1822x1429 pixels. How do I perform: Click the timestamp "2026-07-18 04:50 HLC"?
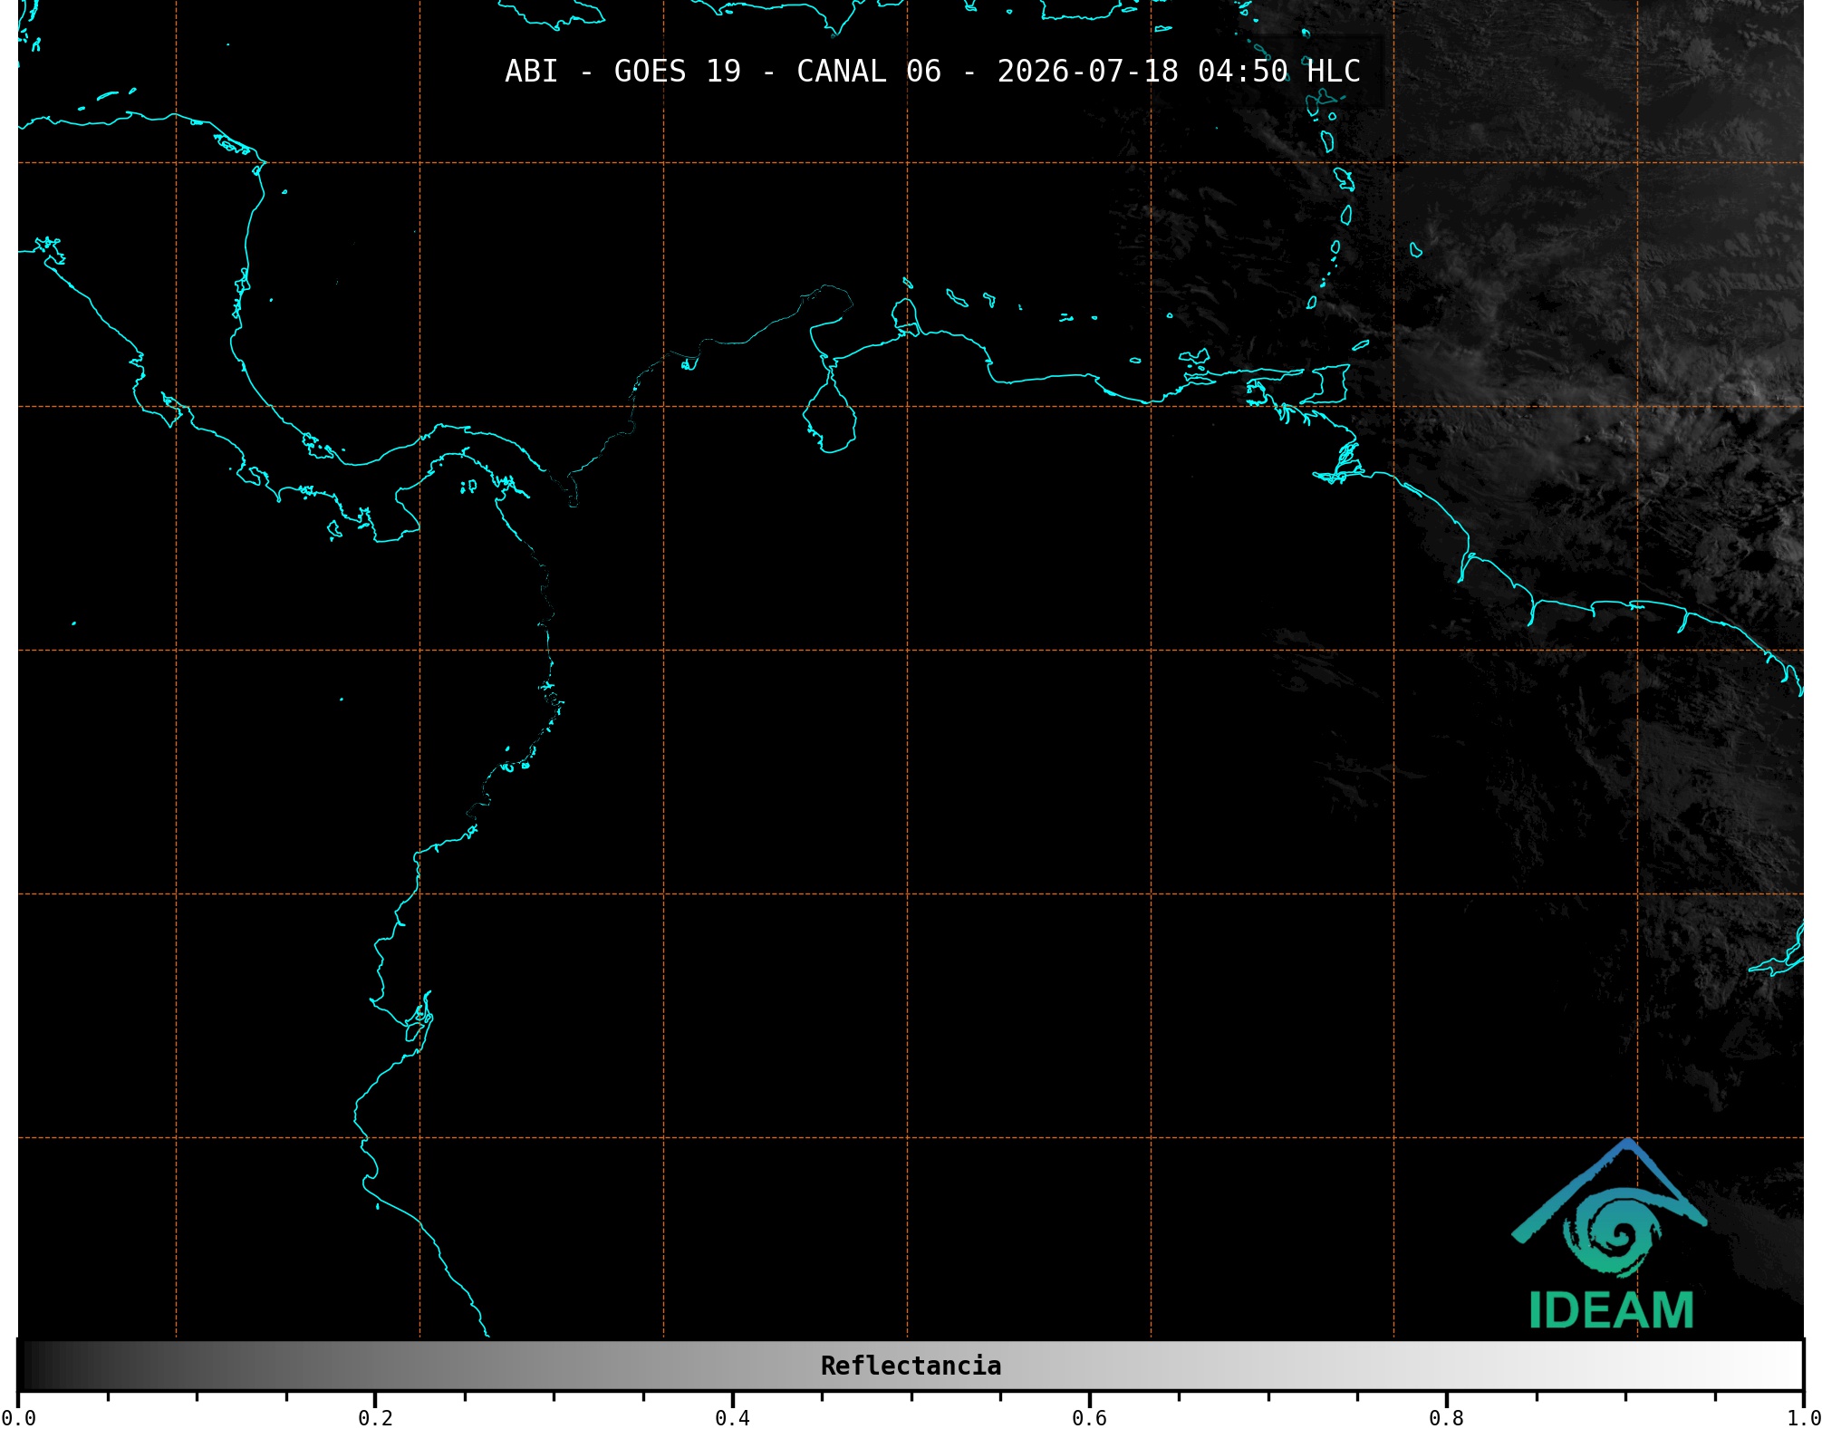pos(1179,72)
